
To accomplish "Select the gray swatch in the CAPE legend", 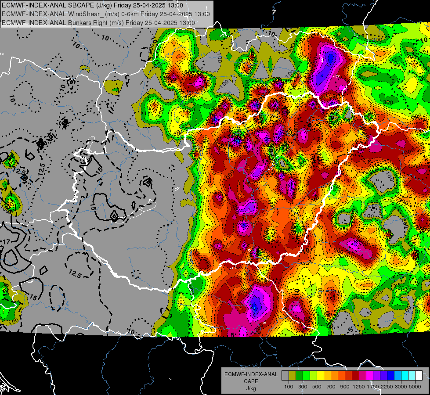I will click(285, 376).
